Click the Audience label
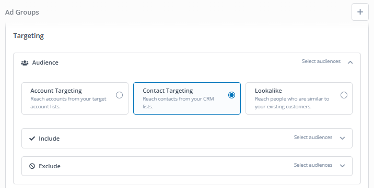The image size is (374, 188). point(45,62)
